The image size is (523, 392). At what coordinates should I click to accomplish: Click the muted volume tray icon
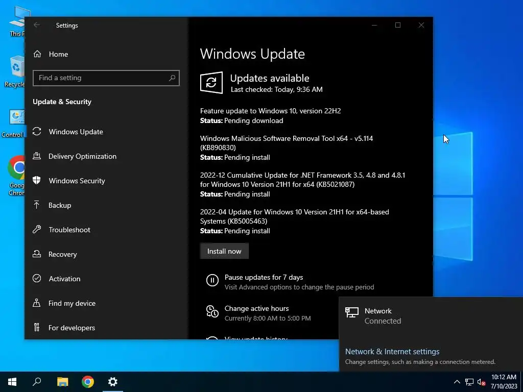tap(481, 382)
